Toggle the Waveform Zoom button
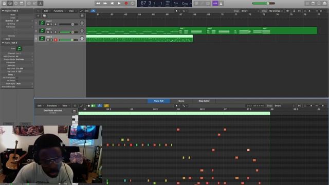329x185 pixels. coord(288,11)
